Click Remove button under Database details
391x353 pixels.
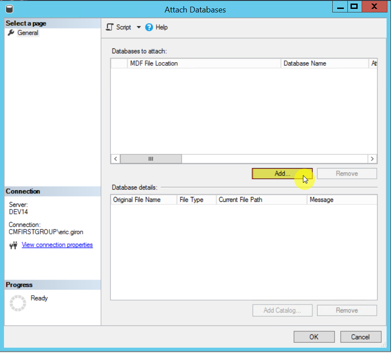pyautogui.click(x=347, y=310)
